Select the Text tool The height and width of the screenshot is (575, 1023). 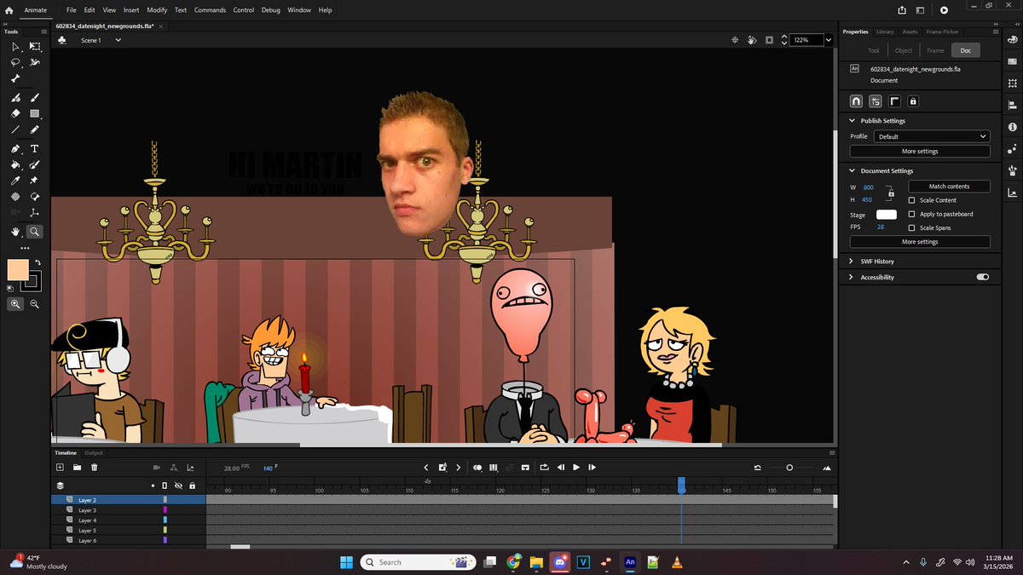click(x=35, y=148)
